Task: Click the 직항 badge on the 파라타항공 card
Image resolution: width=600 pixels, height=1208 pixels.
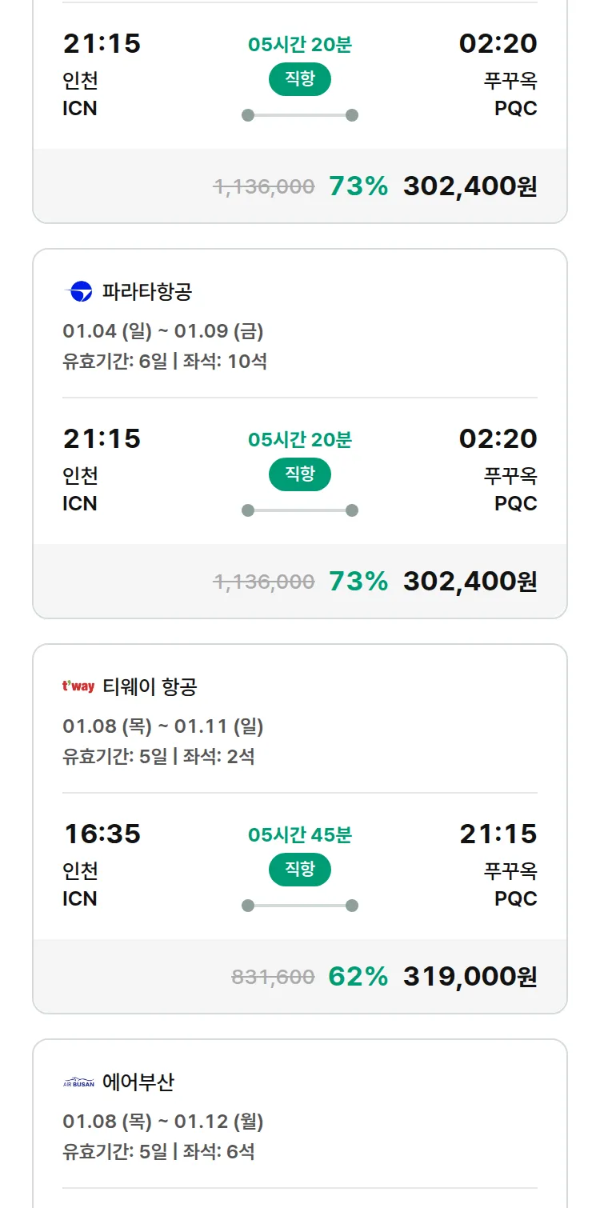Action: (x=299, y=474)
